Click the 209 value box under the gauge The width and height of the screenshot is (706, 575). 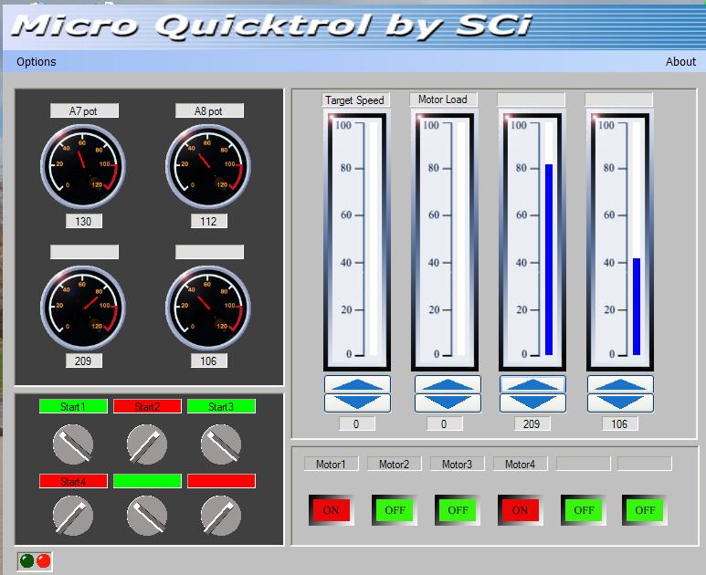[84, 361]
